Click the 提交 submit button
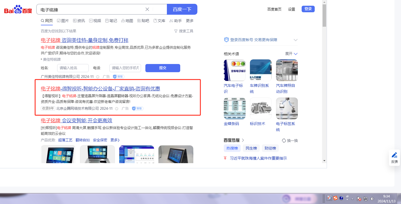Viewport: 401px width, 204px height. click(163, 68)
